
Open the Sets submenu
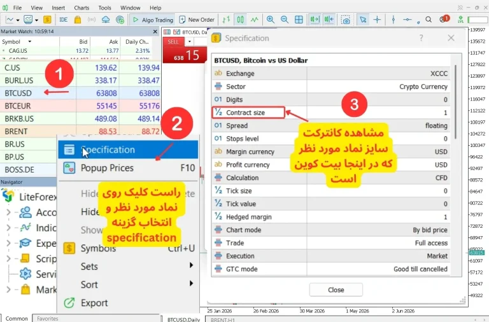pos(128,266)
